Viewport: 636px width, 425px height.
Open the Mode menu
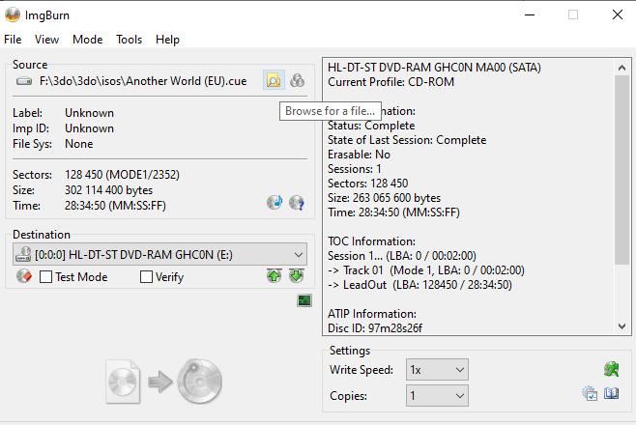[x=88, y=40]
